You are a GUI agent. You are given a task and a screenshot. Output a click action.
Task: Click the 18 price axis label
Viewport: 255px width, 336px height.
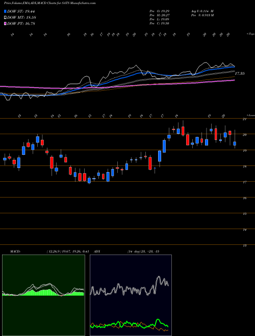[x=244, y=166]
